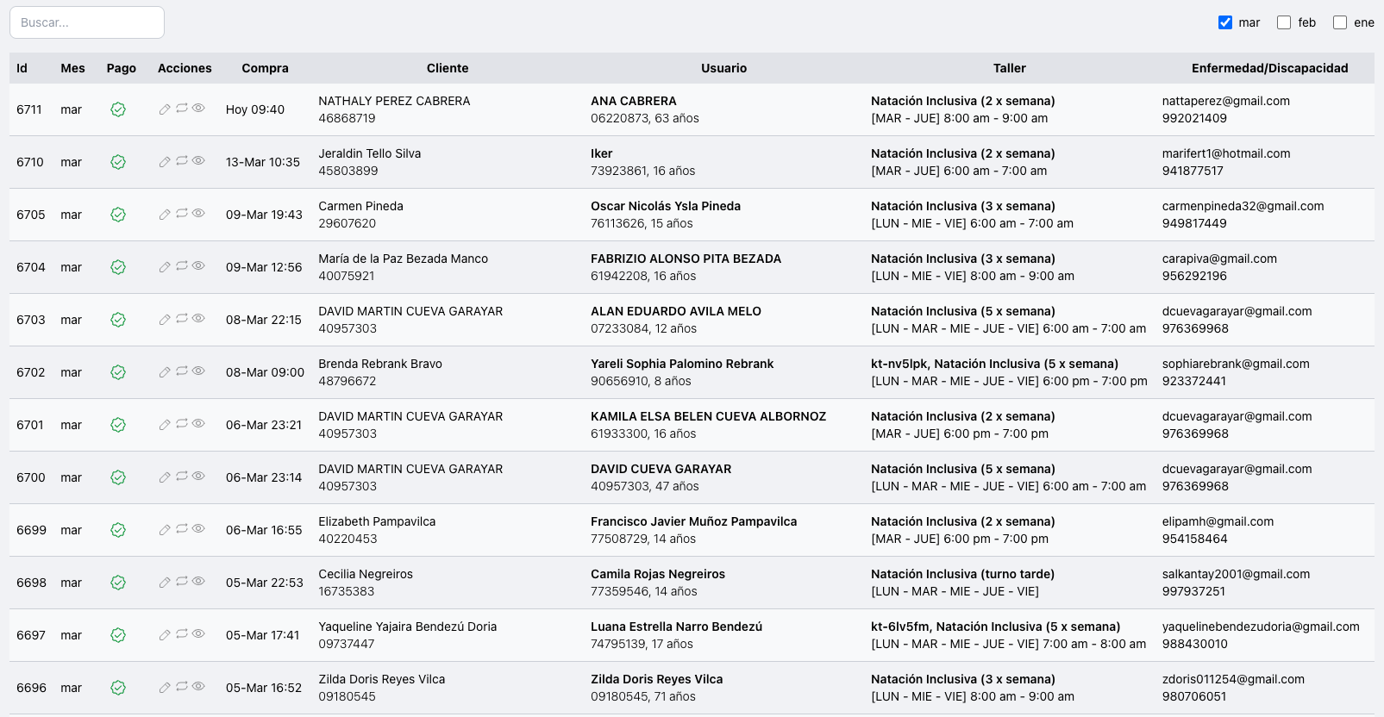
Task: Focus the Buscar search field
Action: 87,22
